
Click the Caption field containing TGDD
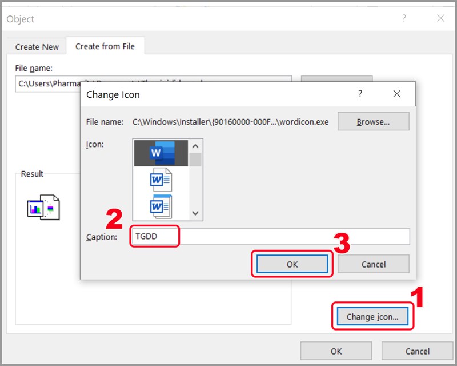coord(270,236)
